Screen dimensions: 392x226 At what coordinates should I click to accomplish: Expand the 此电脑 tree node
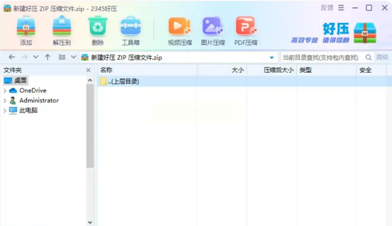(4, 111)
